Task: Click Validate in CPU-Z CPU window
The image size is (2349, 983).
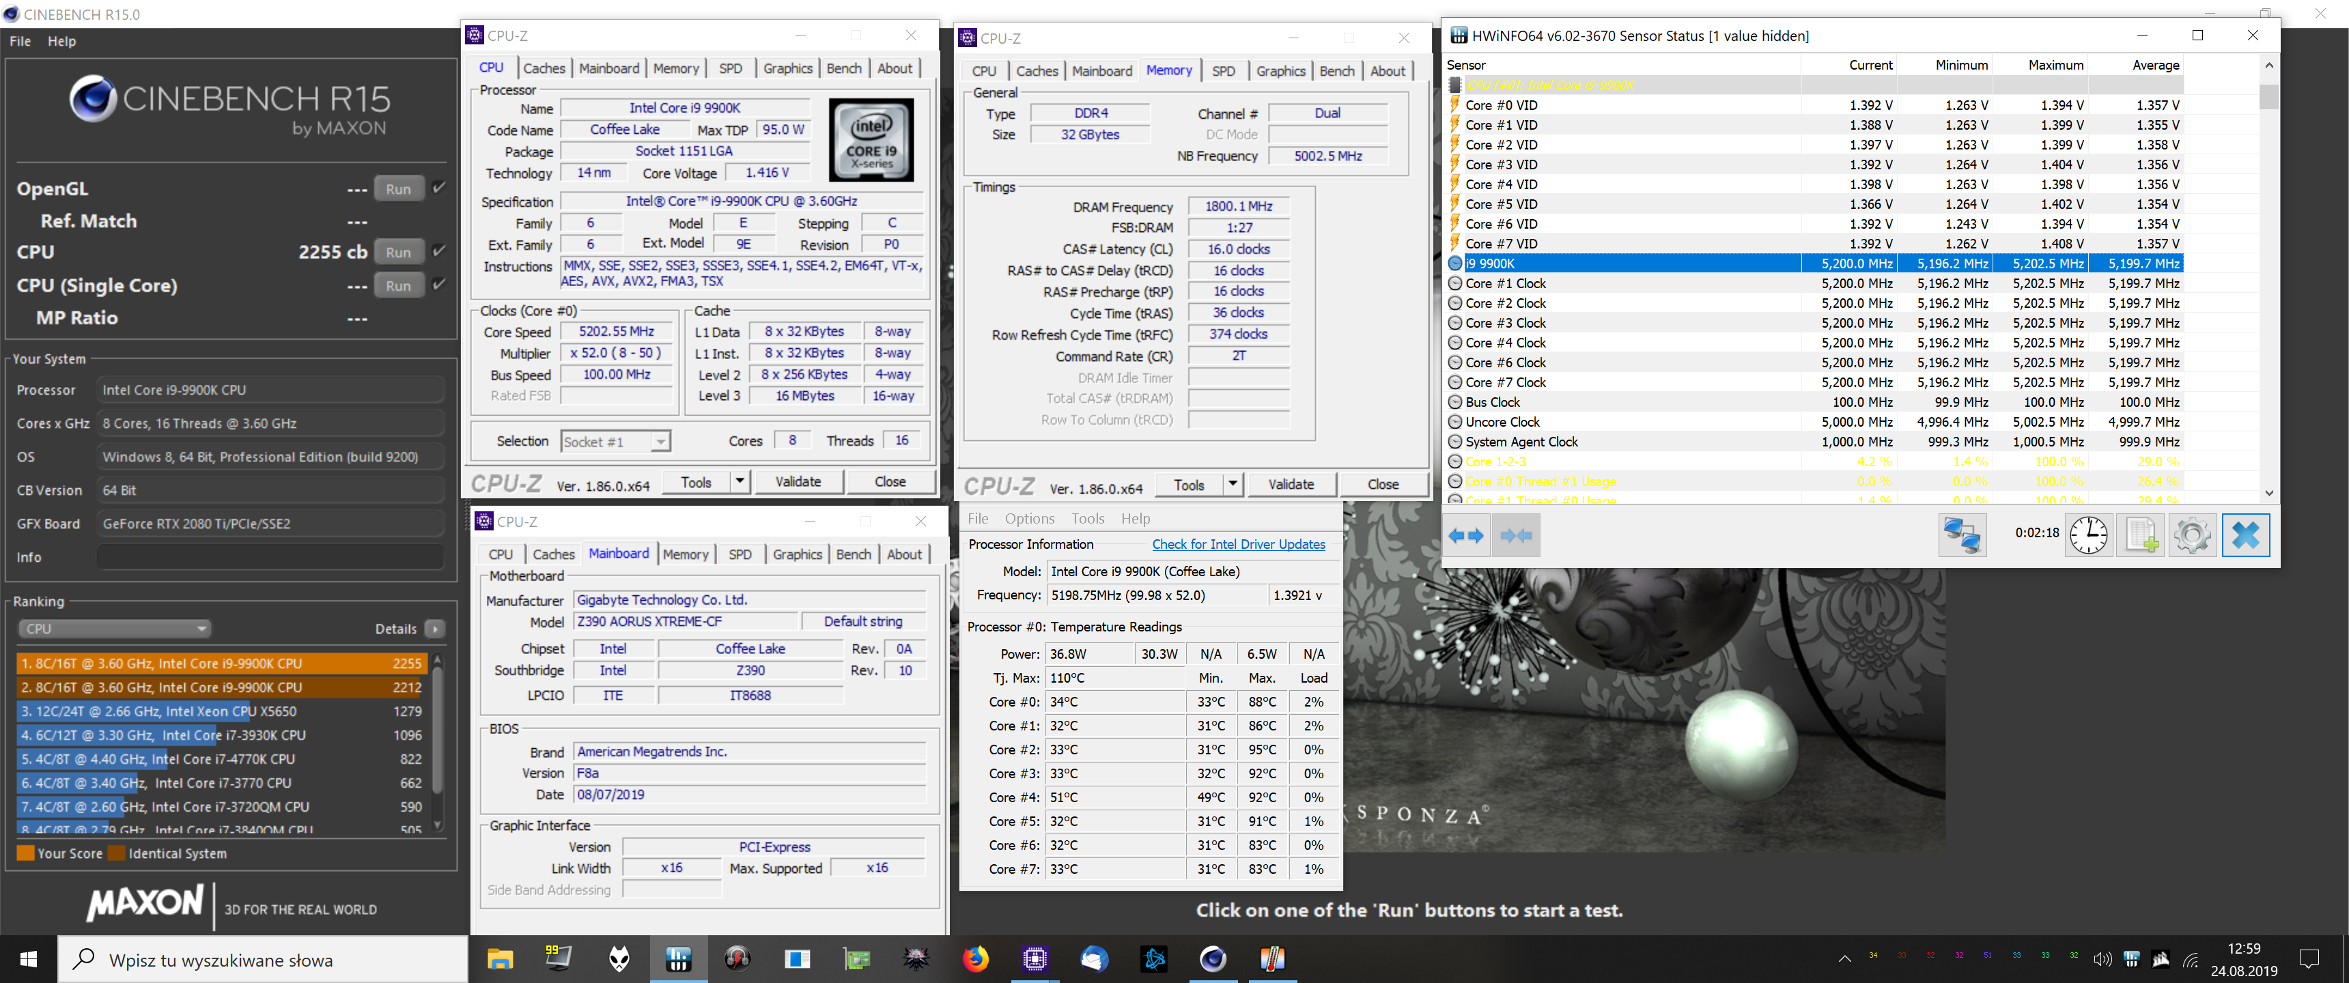Action: [798, 481]
